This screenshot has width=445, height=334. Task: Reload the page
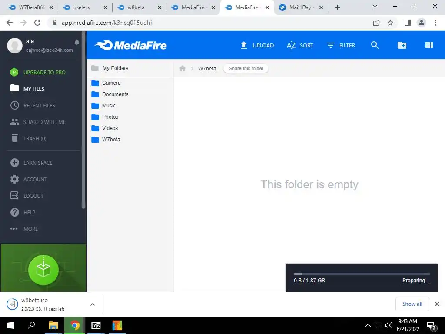point(37,23)
